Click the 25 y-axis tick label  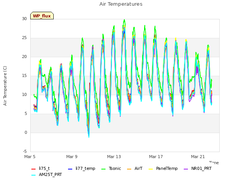pos(24,38)
